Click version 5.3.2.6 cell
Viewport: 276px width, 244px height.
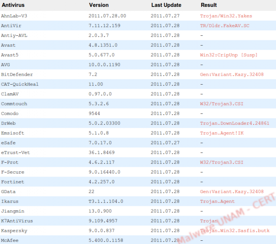pyautogui.click(x=98, y=104)
